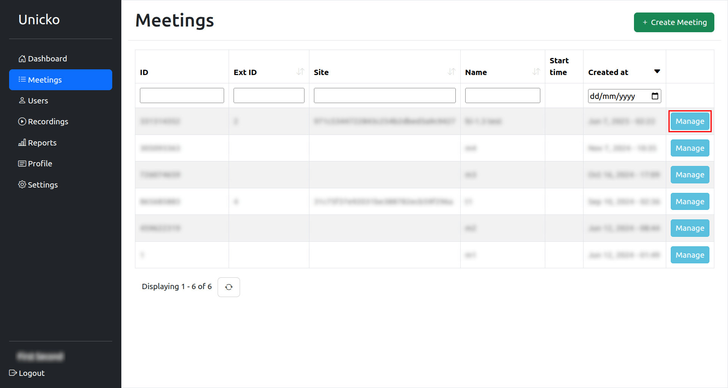The height and width of the screenshot is (388, 728).
Task: Click the Users person icon
Action: pyautogui.click(x=22, y=100)
